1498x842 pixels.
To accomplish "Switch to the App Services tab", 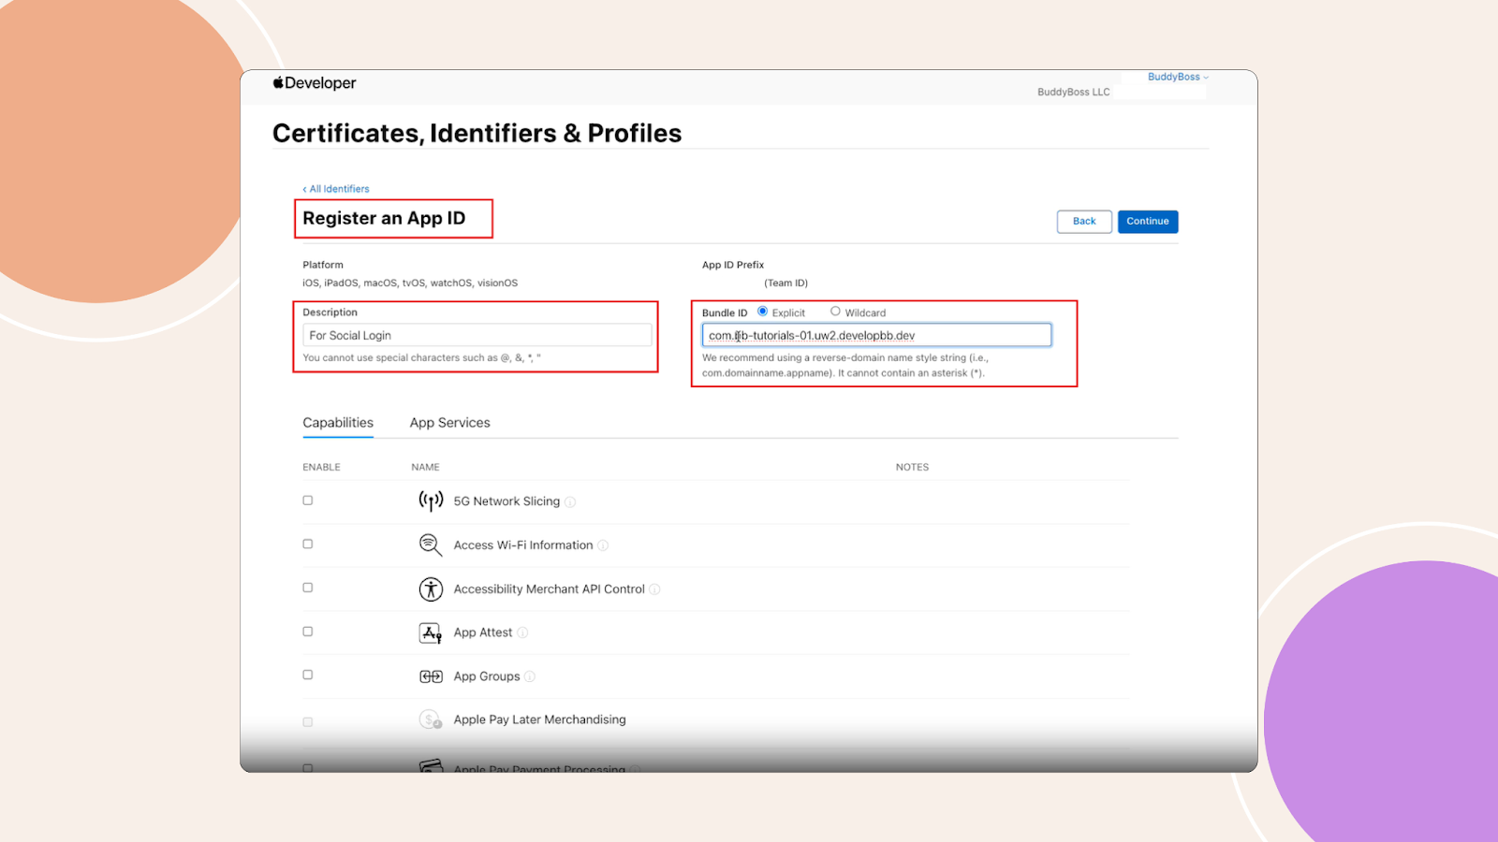I will (x=449, y=423).
